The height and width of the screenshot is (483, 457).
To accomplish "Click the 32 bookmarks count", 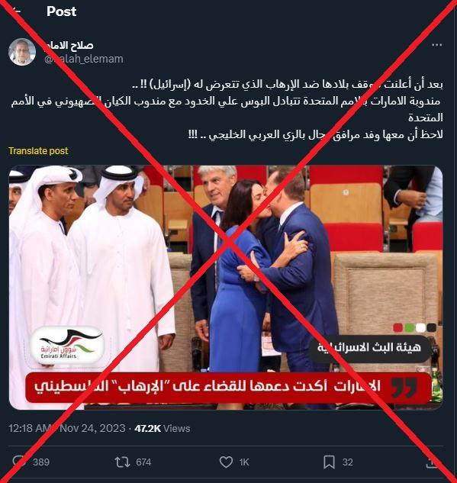I will click(x=347, y=462).
